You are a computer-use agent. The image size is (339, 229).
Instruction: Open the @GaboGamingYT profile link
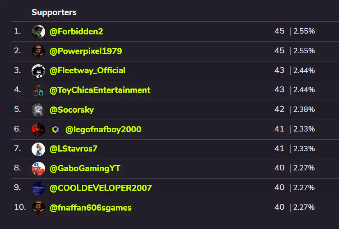click(85, 168)
